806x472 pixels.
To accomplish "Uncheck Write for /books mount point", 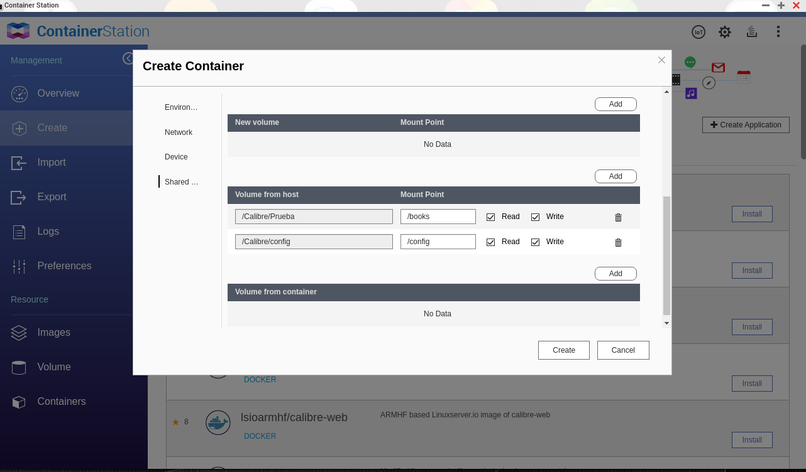I will (x=536, y=217).
